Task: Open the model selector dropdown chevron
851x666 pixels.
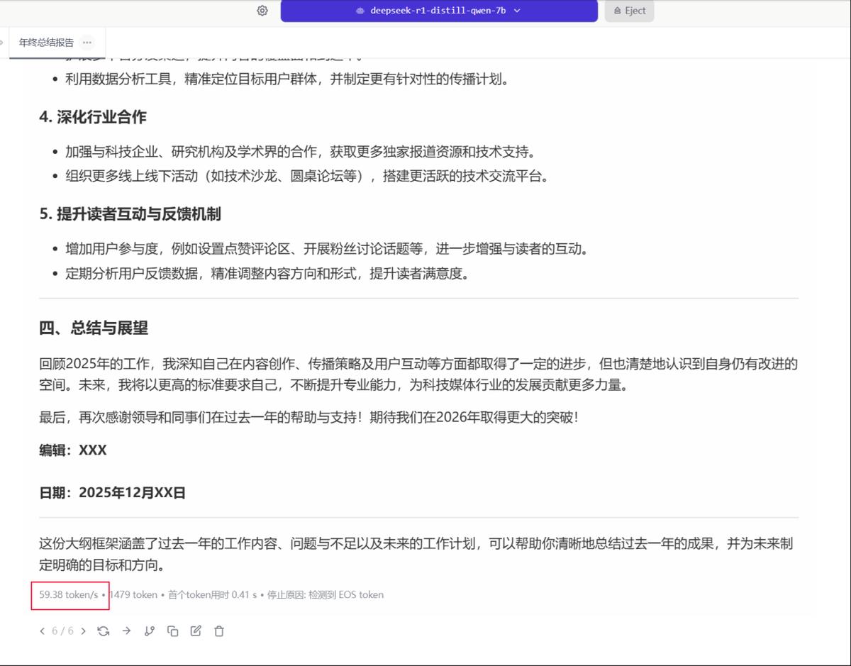Action: tap(518, 11)
